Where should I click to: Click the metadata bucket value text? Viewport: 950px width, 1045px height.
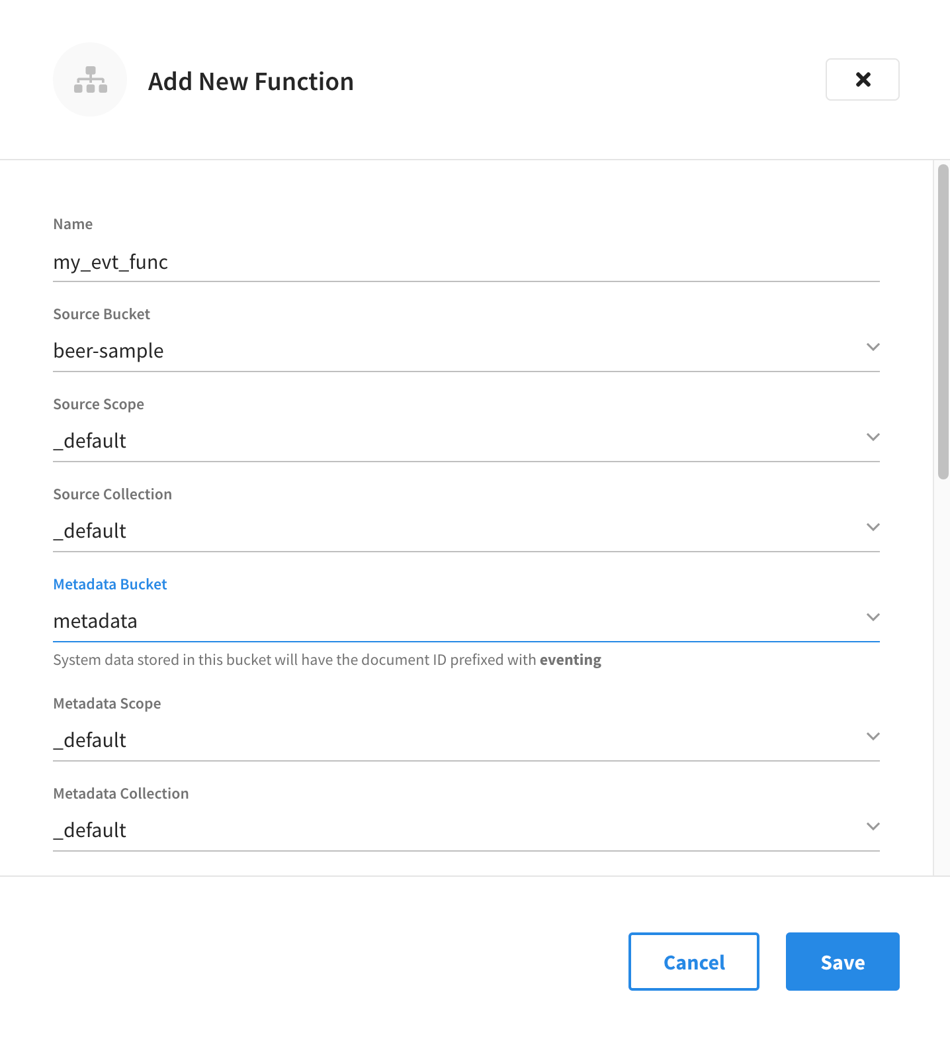(x=95, y=621)
